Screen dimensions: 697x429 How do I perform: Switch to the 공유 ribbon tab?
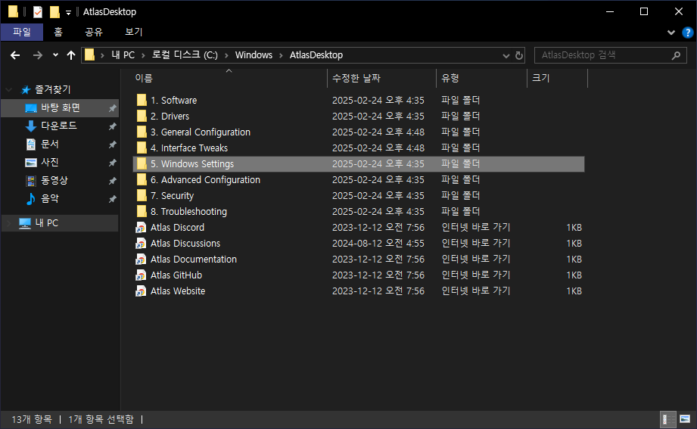coord(94,32)
